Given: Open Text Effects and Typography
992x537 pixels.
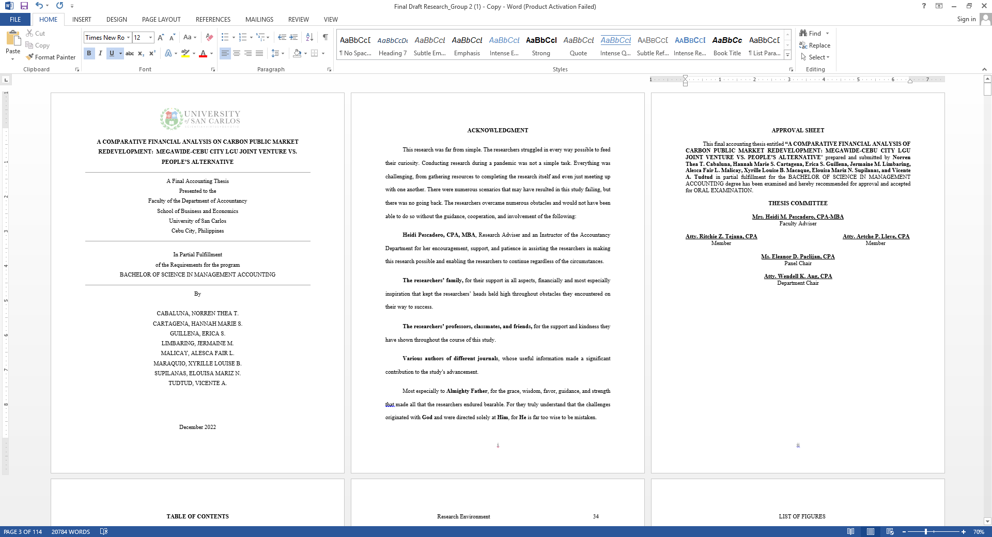Looking at the screenshot, I should (x=168, y=53).
